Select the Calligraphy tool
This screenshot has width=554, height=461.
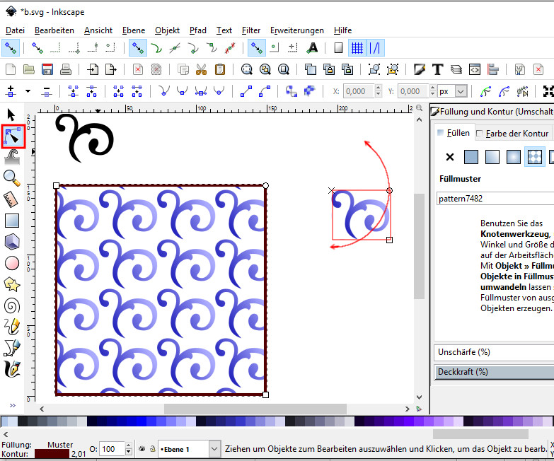[11, 369]
